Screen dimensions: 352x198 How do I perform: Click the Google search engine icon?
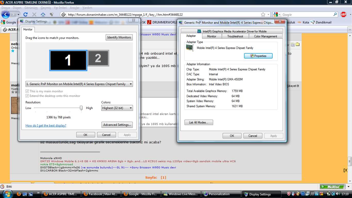coord(275,14)
